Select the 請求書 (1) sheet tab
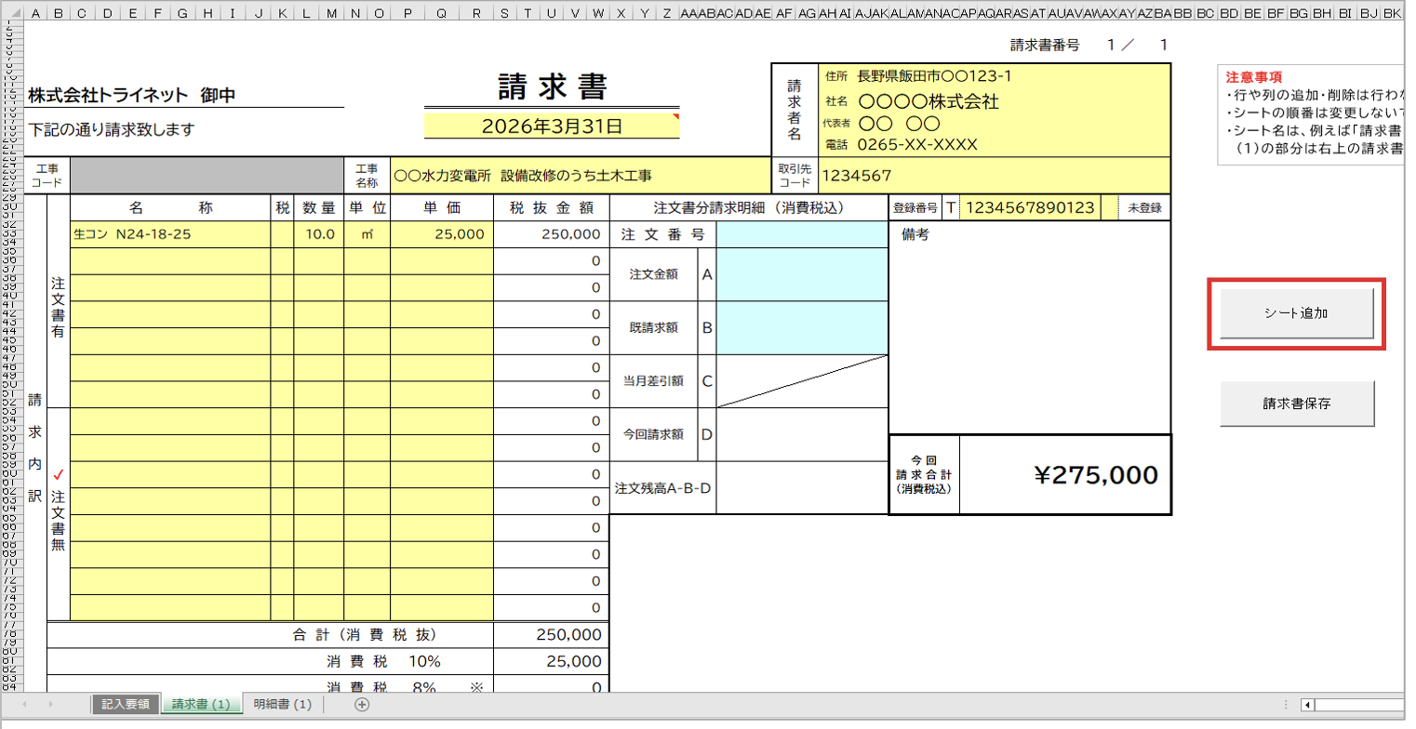Viewport: 1416px width, 729px height. (x=200, y=705)
